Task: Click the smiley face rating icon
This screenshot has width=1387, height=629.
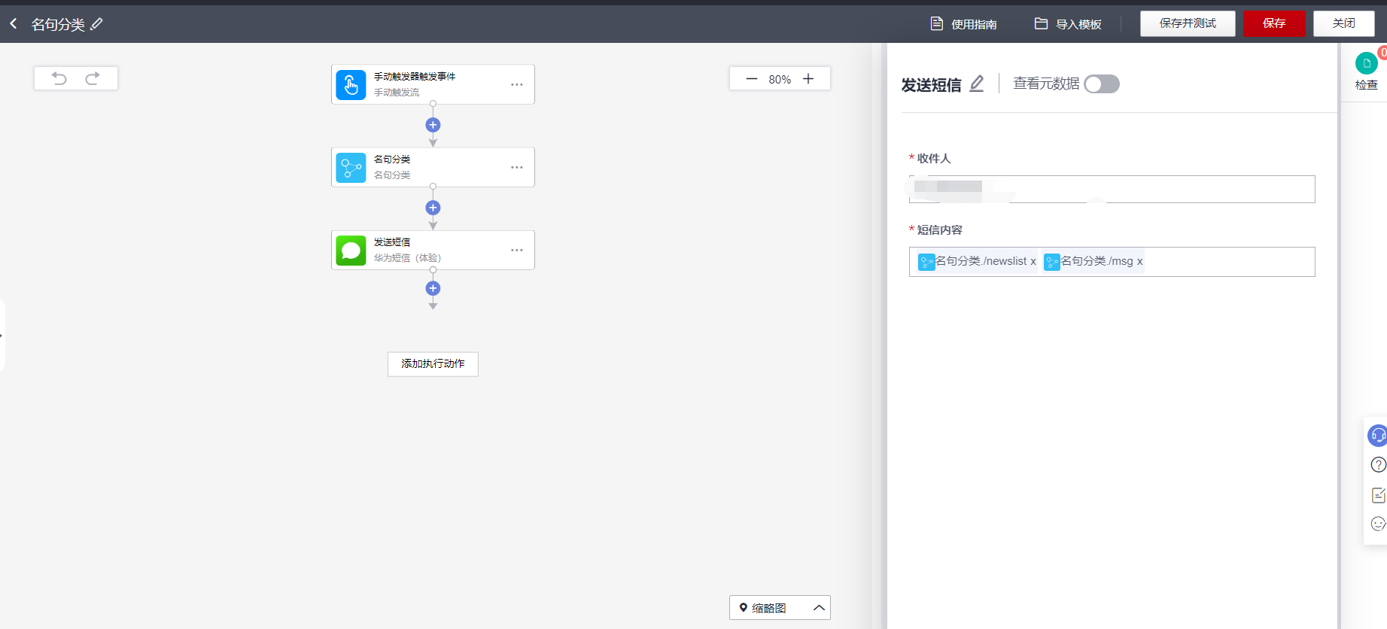Action: (x=1379, y=524)
